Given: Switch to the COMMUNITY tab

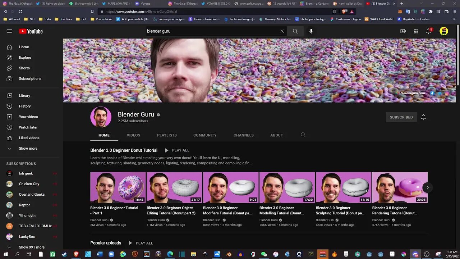Looking at the screenshot, I should pyautogui.click(x=205, y=135).
